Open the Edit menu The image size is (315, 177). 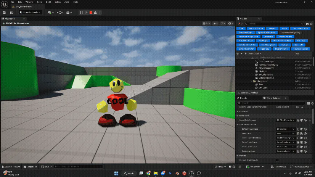[x=20, y=2]
